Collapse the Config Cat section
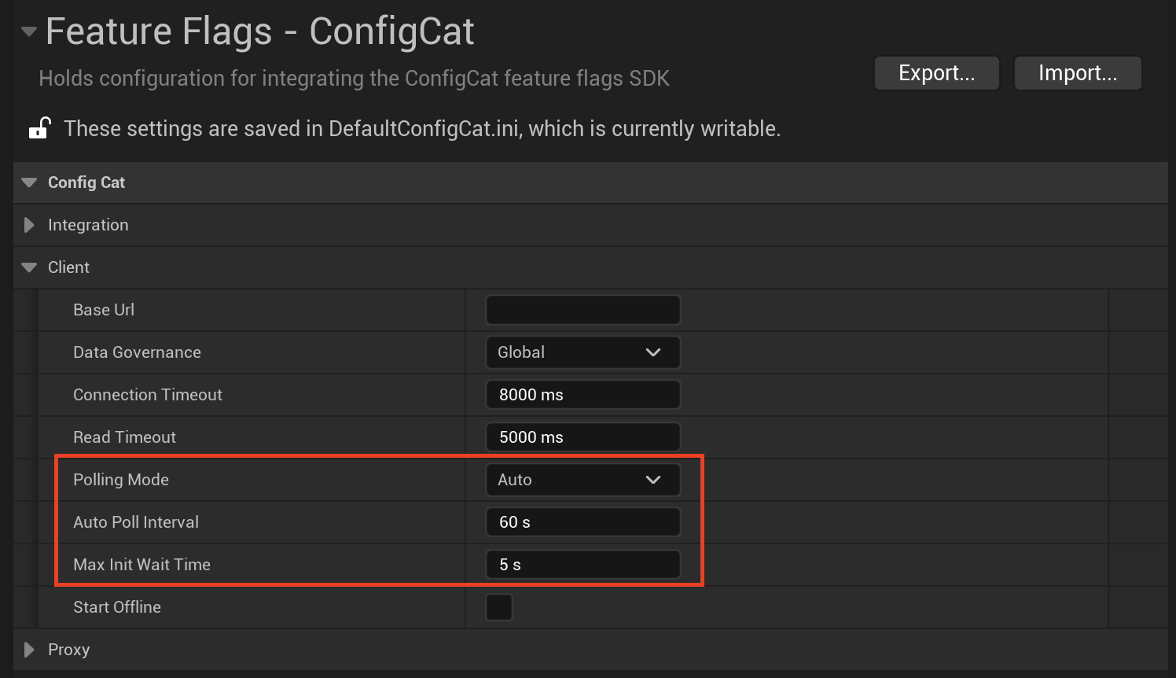The height and width of the screenshot is (678, 1176). (x=29, y=182)
